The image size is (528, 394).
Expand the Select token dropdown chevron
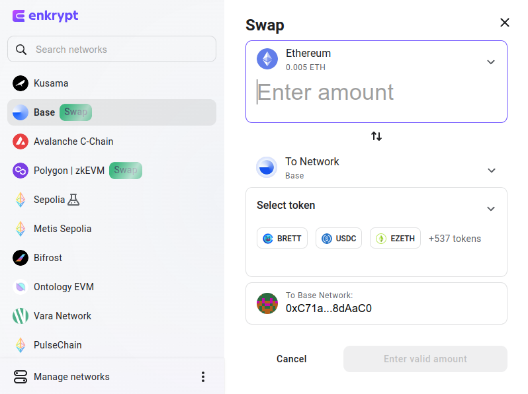pyautogui.click(x=491, y=209)
